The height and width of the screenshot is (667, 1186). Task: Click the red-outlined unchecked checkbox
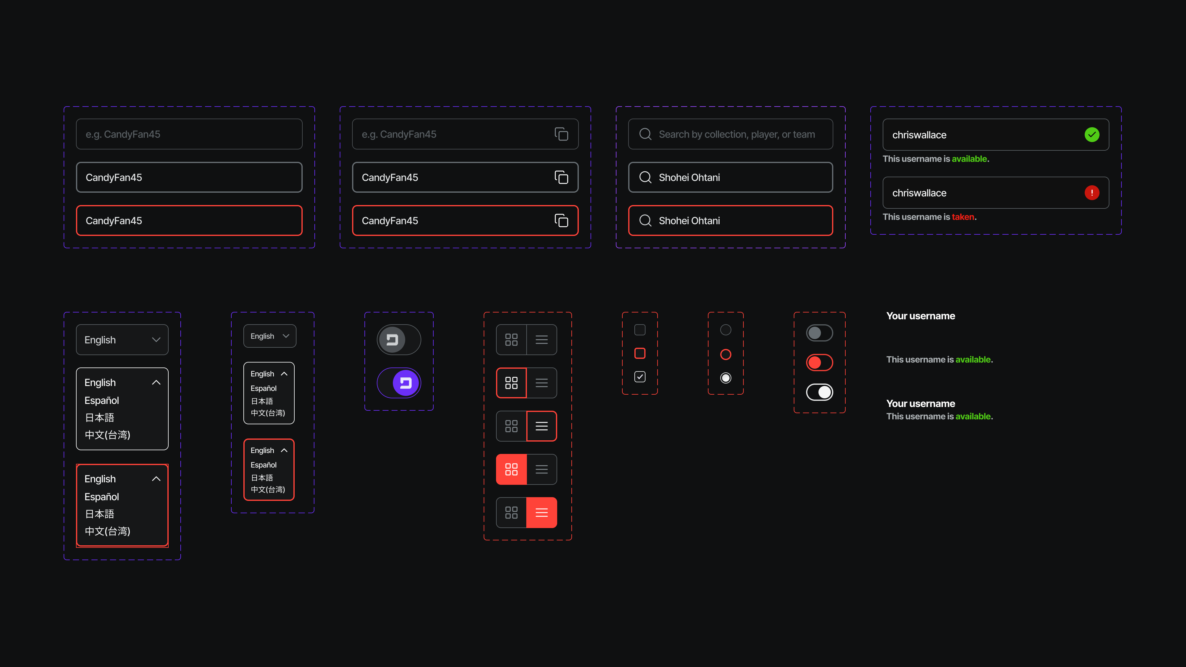[x=640, y=353]
